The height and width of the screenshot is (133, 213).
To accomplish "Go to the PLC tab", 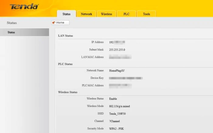I will click(126, 14).
